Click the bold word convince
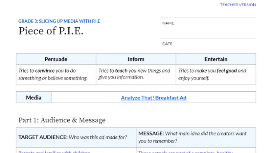This screenshot has height=153, width=272. click(x=45, y=71)
